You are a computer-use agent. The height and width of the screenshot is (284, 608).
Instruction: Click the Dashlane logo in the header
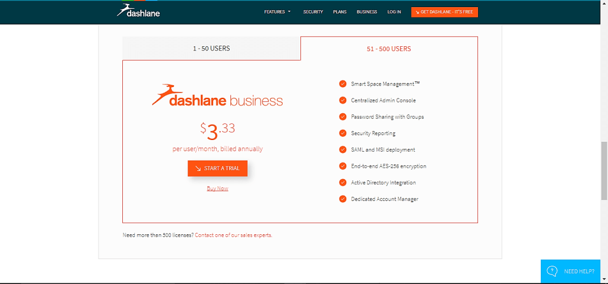138,11
